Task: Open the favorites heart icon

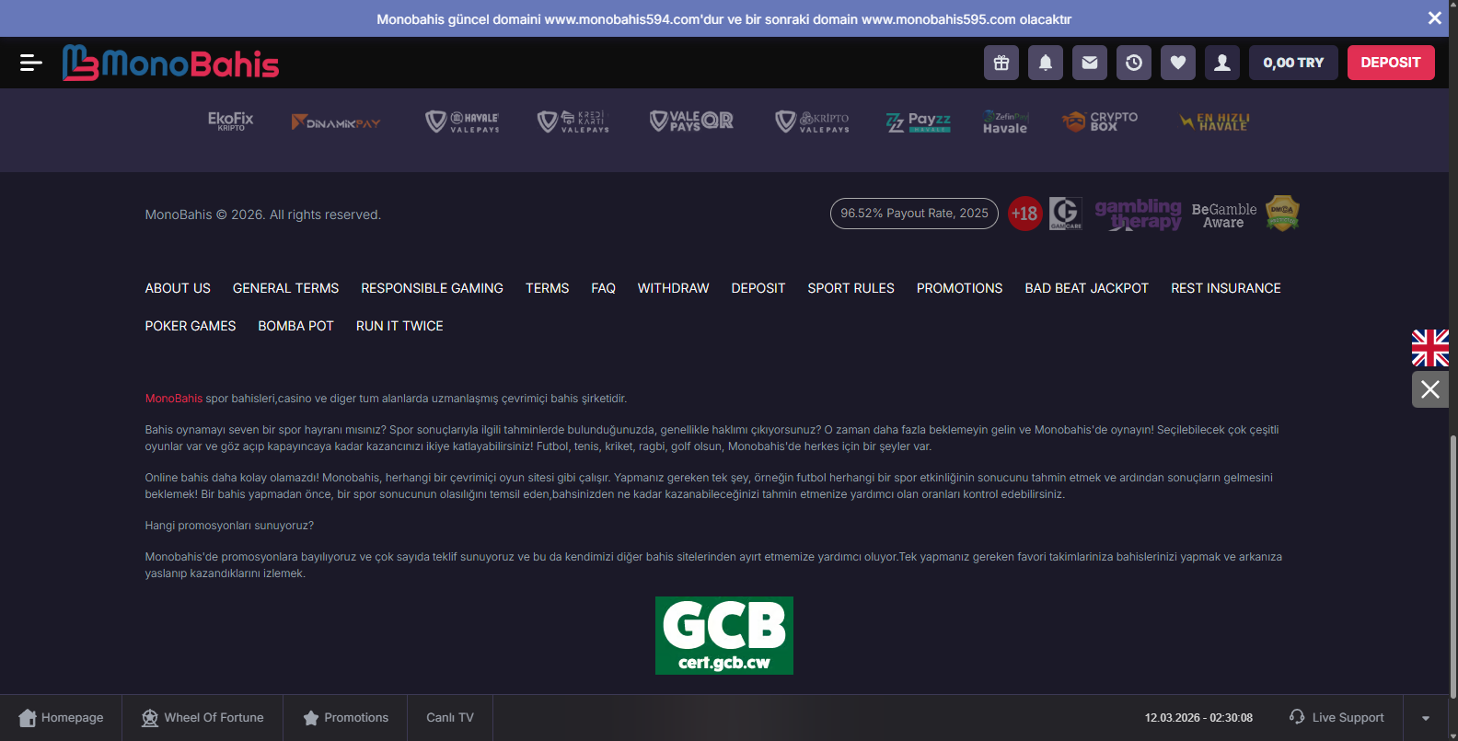Action: 1178,63
